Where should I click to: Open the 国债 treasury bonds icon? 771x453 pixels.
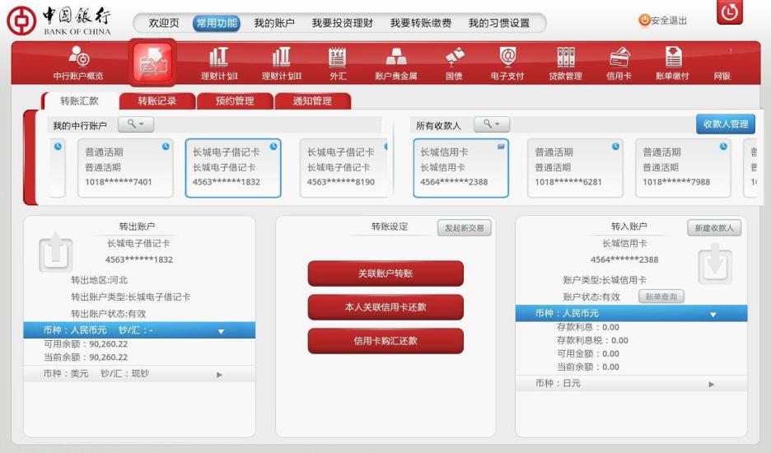pyautogui.click(x=454, y=63)
